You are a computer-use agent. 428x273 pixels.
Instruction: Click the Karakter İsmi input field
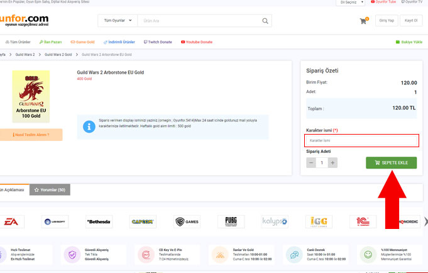pos(361,140)
